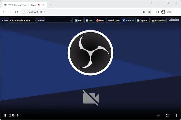Open a new browser tab
The height and width of the screenshot is (120, 181).
(x=51, y=5)
